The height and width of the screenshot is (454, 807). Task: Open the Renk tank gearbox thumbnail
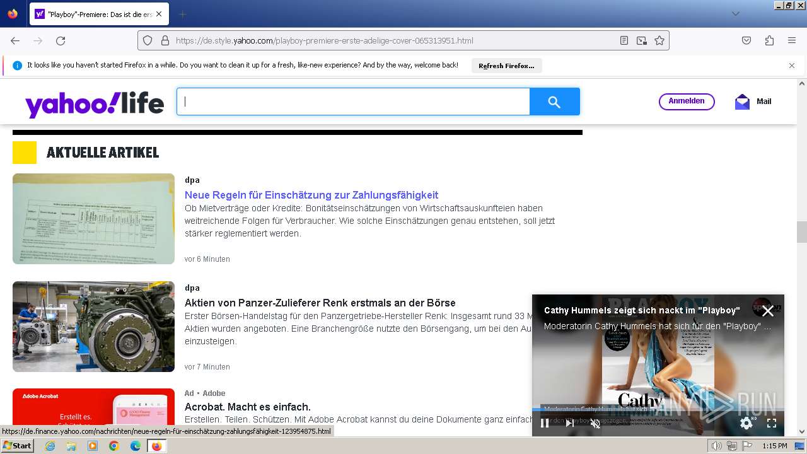click(93, 327)
